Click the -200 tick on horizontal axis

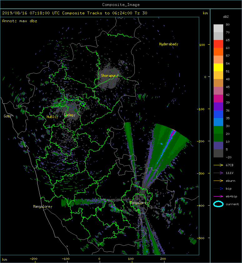[x=33, y=259]
